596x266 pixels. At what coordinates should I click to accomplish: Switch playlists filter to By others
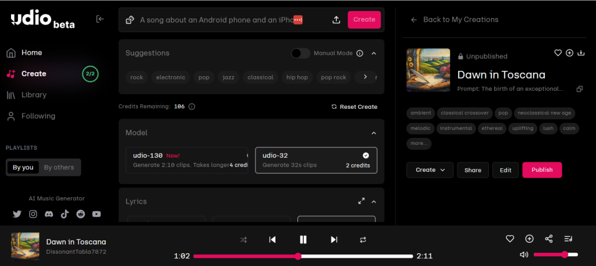(59, 168)
